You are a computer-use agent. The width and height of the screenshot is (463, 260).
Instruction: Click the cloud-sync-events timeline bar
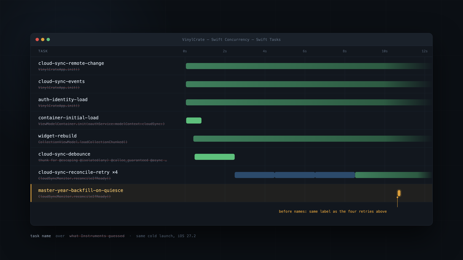[309, 84]
